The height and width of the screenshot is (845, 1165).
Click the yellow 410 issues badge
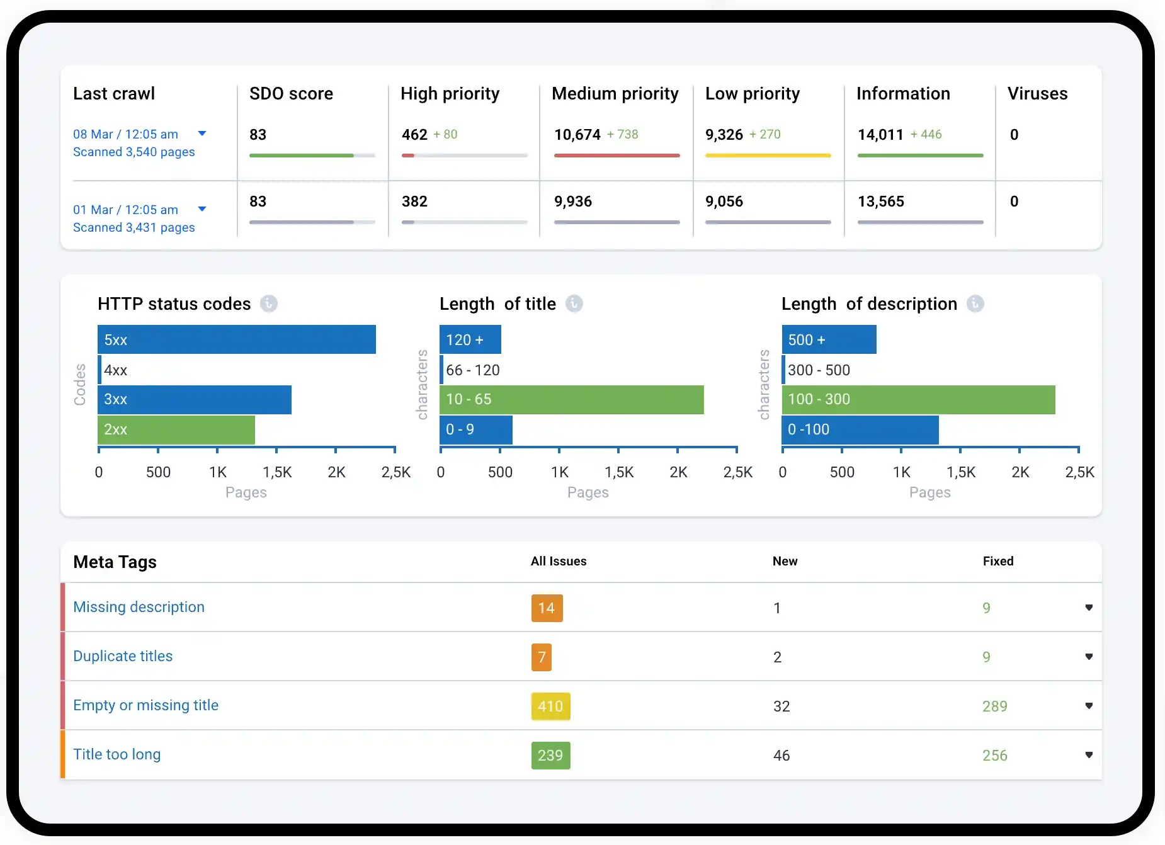click(550, 706)
